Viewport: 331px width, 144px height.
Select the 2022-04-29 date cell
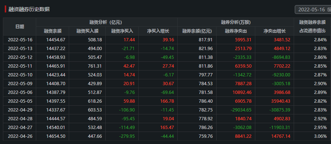click(x=20, y=110)
